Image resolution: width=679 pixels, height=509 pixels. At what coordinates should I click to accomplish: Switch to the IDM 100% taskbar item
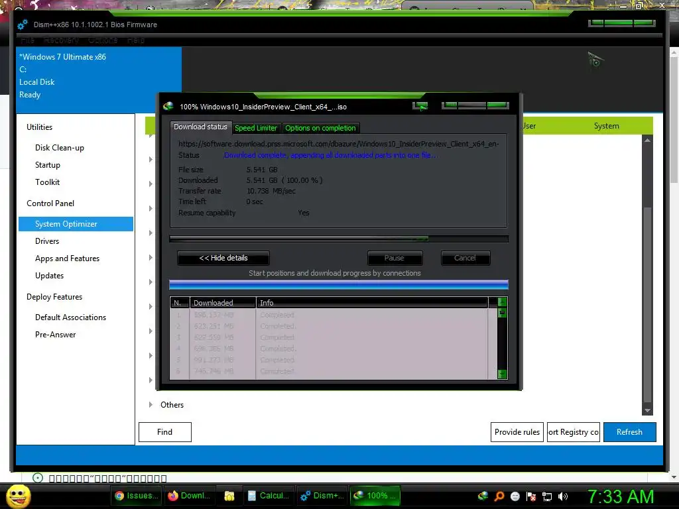375,496
